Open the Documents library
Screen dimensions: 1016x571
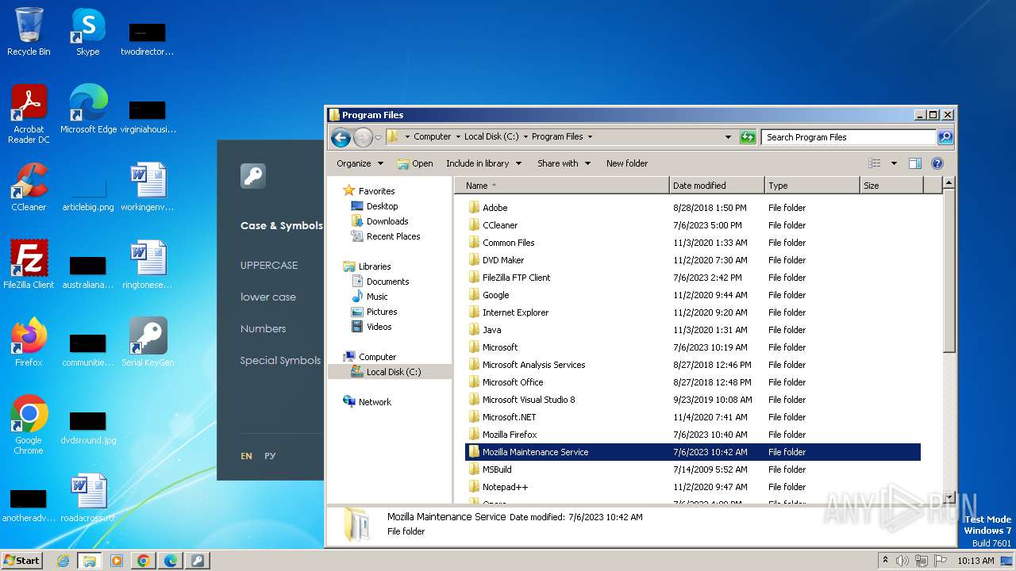387,282
